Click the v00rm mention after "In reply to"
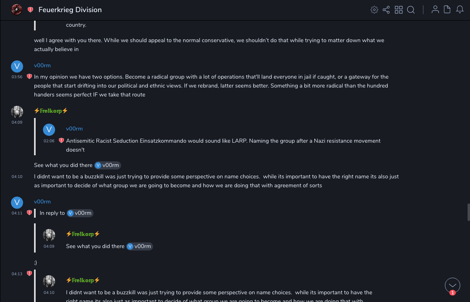The height and width of the screenshot is (302, 470). (80, 213)
